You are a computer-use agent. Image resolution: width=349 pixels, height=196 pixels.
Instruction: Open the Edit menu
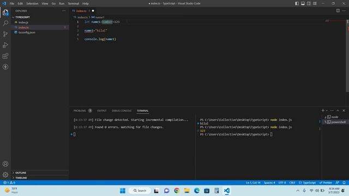[20, 3]
